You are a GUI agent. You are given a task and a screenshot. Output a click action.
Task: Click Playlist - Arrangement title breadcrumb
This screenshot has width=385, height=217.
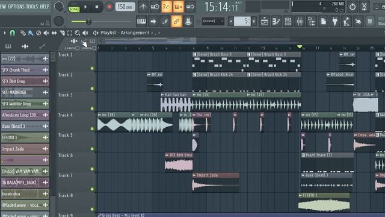[125, 33]
